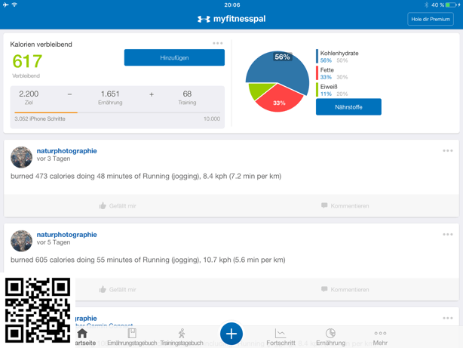
Task: Like the 473 calories running post
Action: 118,205
